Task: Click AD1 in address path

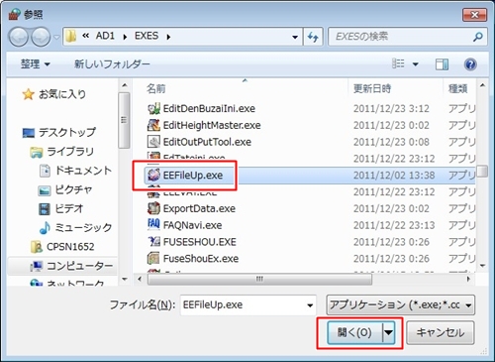Action: point(105,36)
